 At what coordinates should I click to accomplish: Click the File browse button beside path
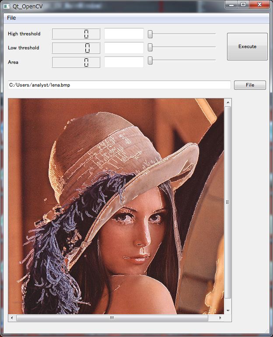point(250,85)
